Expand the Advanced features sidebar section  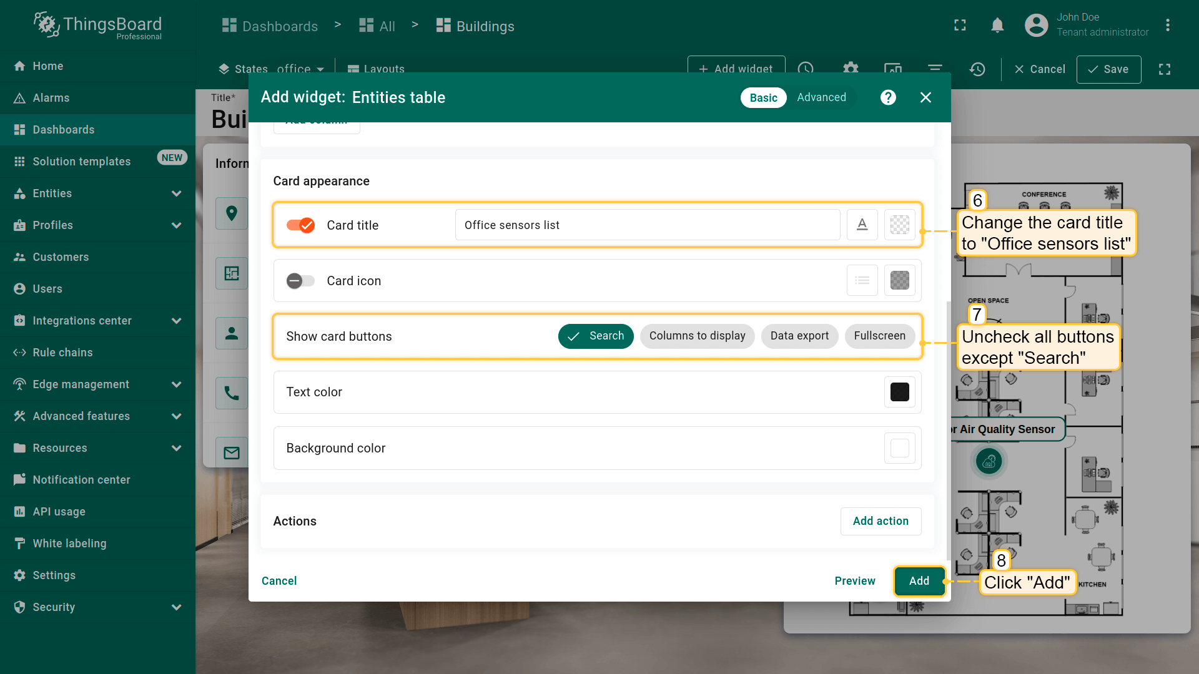click(177, 416)
